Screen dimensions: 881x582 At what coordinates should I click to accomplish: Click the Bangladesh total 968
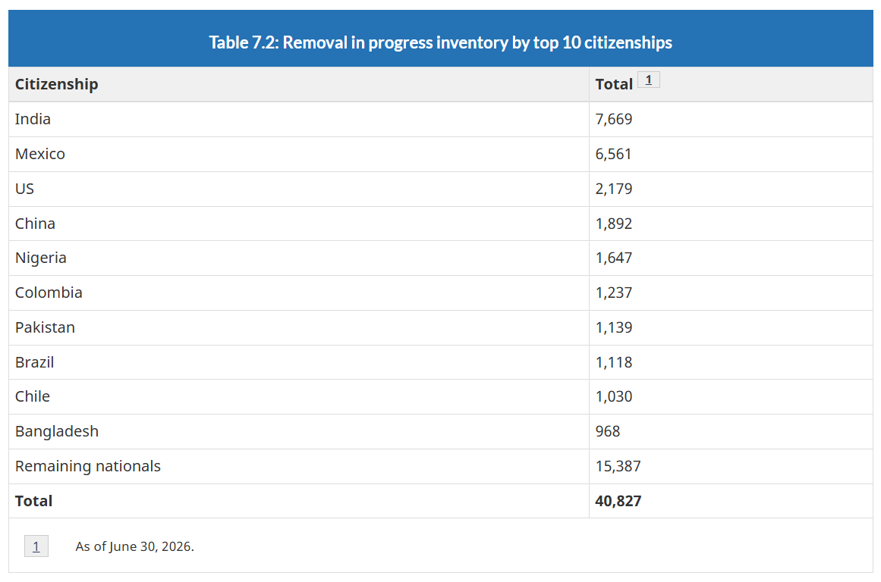point(607,432)
